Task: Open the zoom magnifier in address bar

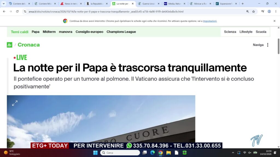Action: tap(247, 11)
